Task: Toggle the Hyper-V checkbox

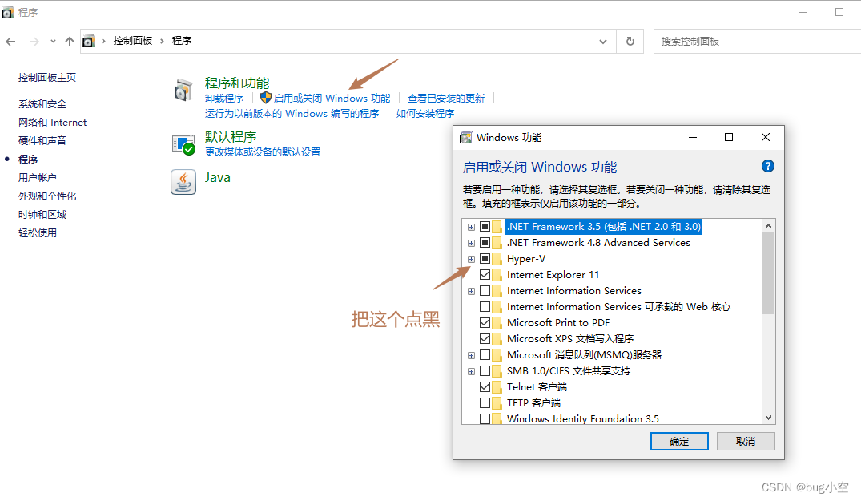Action: click(x=485, y=258)
